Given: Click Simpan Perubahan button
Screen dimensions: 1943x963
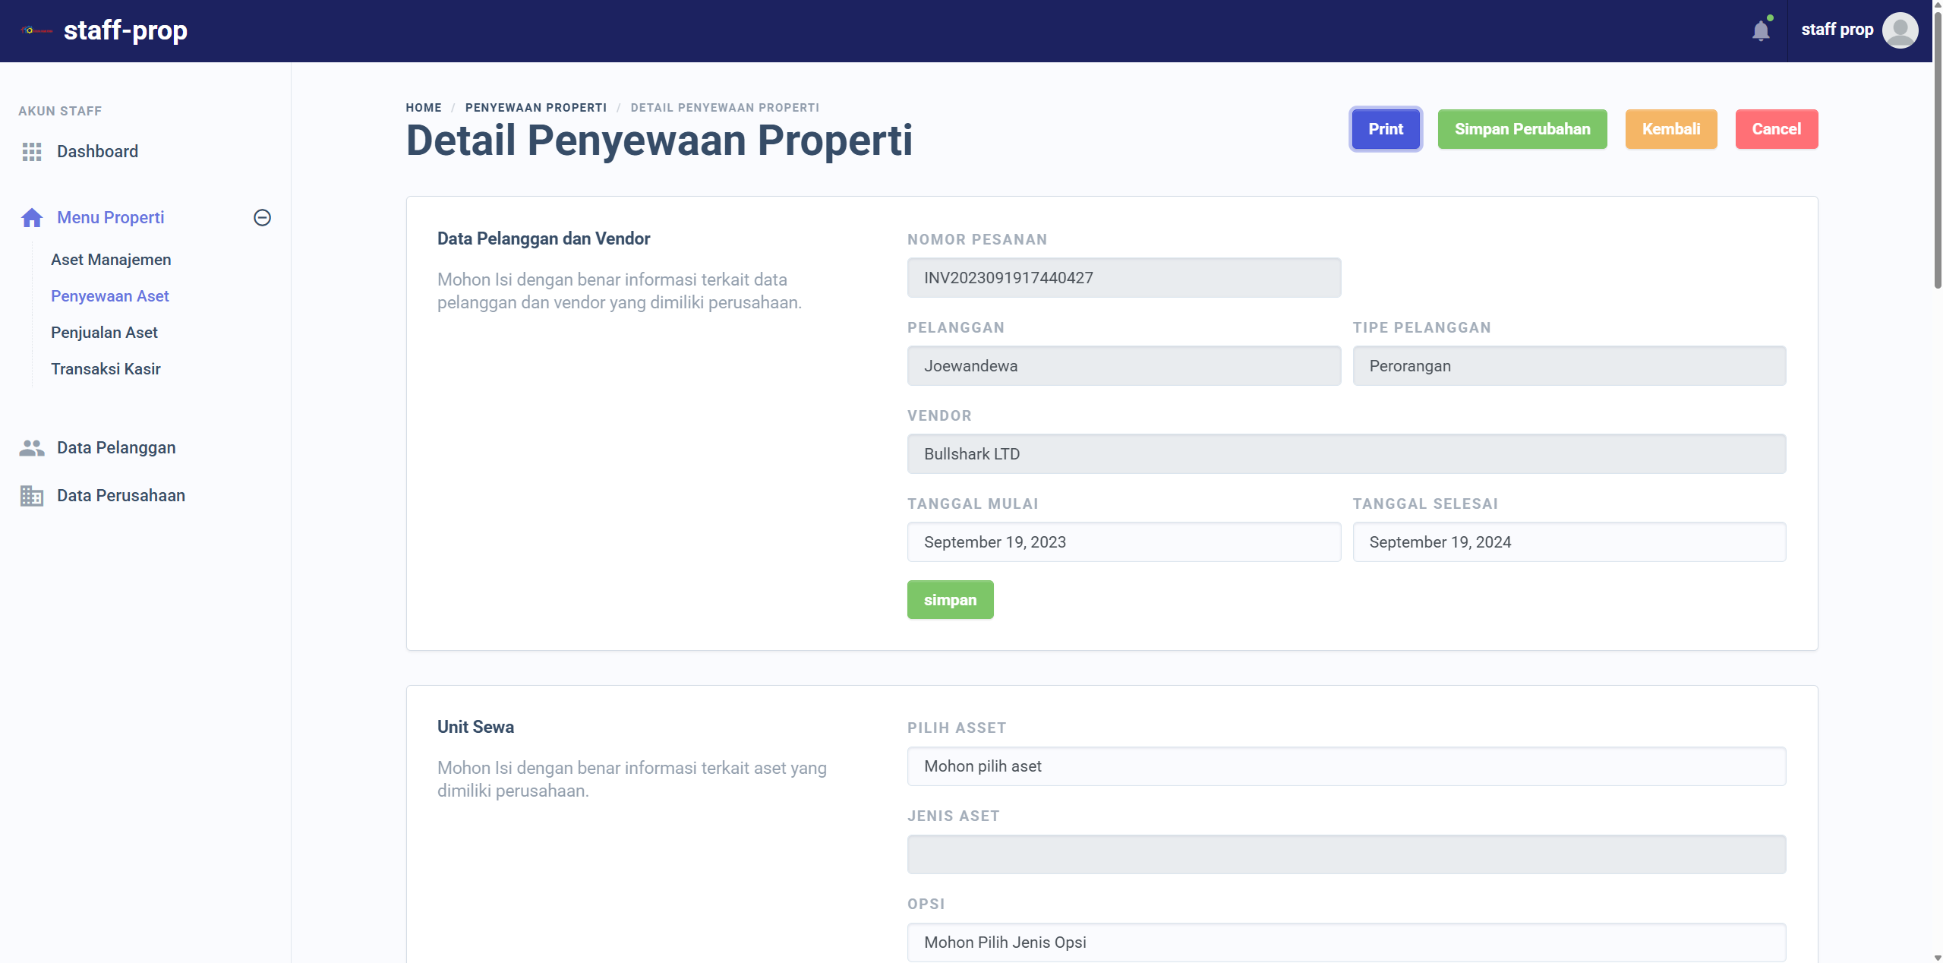Looking at the screenshot, I should [1522, 129].
